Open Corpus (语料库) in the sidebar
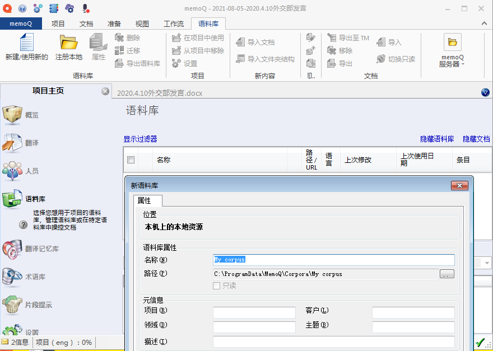 tap(24, 199)
